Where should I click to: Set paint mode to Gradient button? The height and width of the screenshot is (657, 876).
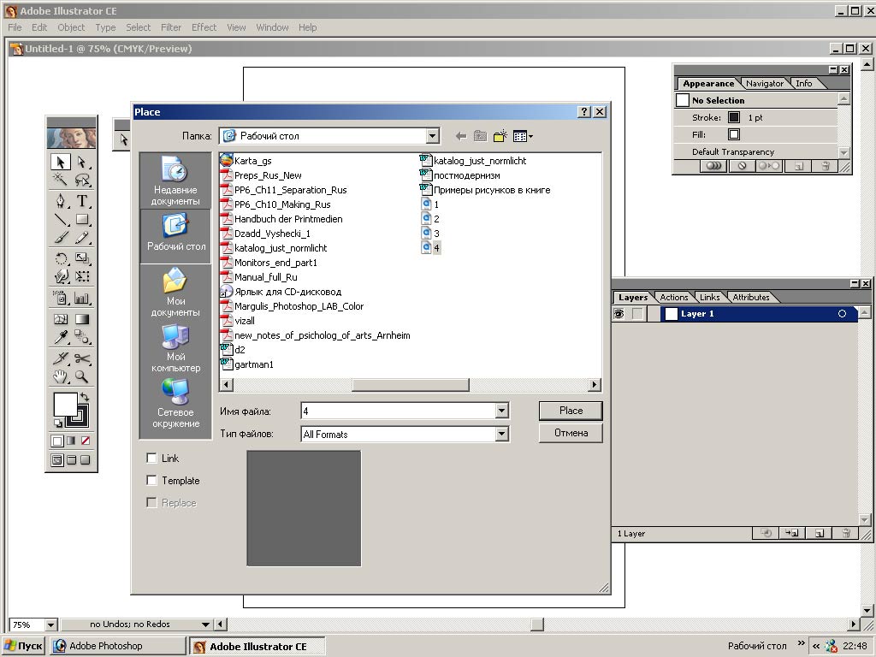71,441
